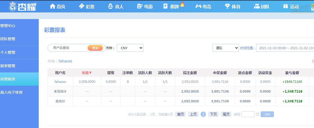The height and width of the screenshot is (128, 314).
Task: Click the orange 查询 button
Action: tap(95, 48)
